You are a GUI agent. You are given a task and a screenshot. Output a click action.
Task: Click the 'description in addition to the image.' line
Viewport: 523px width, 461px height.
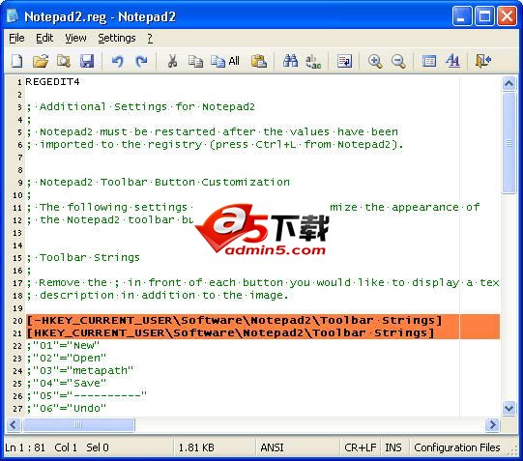point(158,296)
